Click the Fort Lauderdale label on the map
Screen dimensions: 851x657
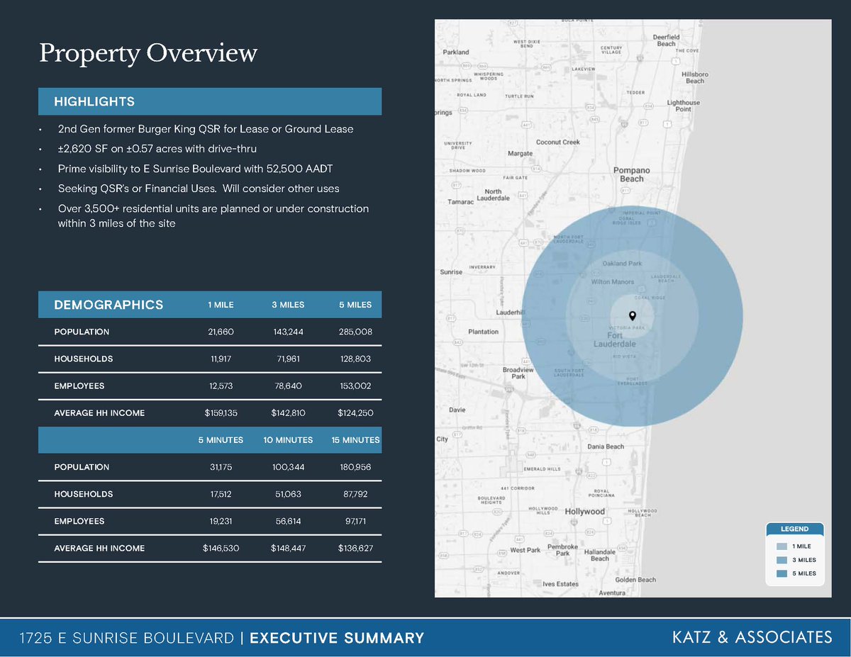click(x=614, y=339)
